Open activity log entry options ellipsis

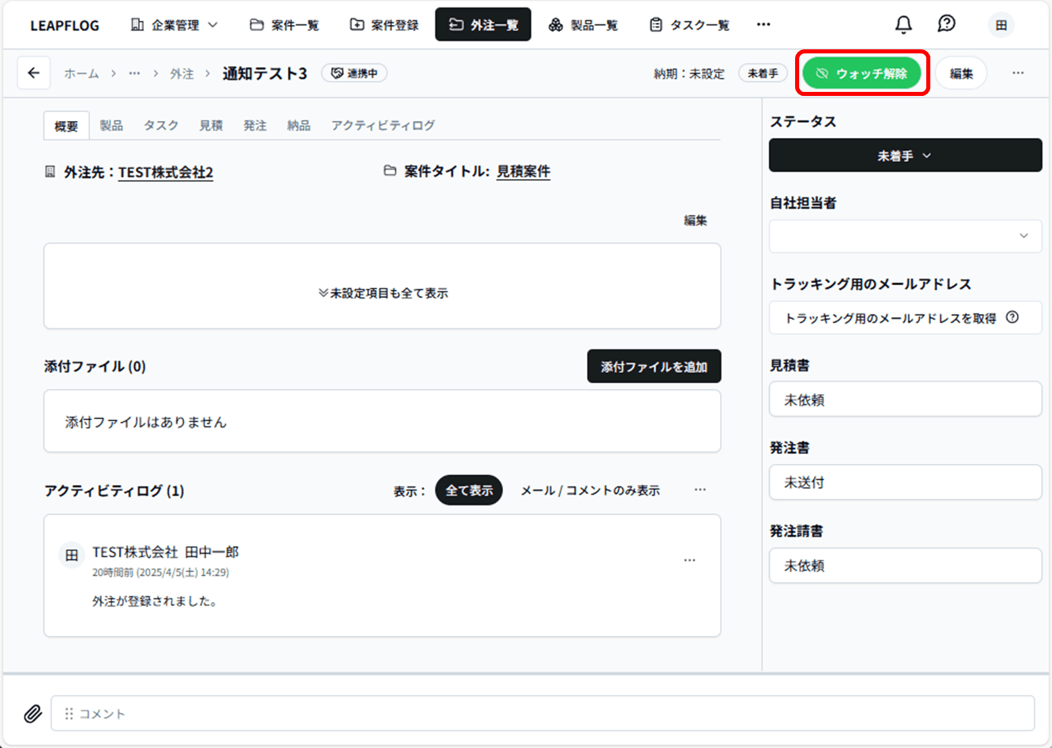(x=689, y=560)
